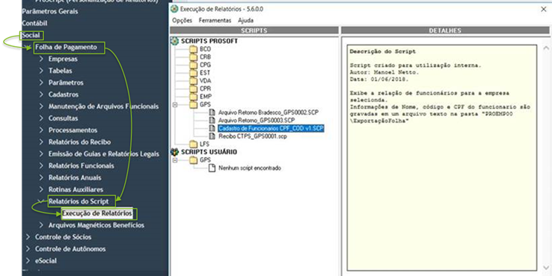The width and height of the screenshot is (552, 276).
Task: Click file icon of Cadastro de Funcionarios script
Action: (212, 128)
